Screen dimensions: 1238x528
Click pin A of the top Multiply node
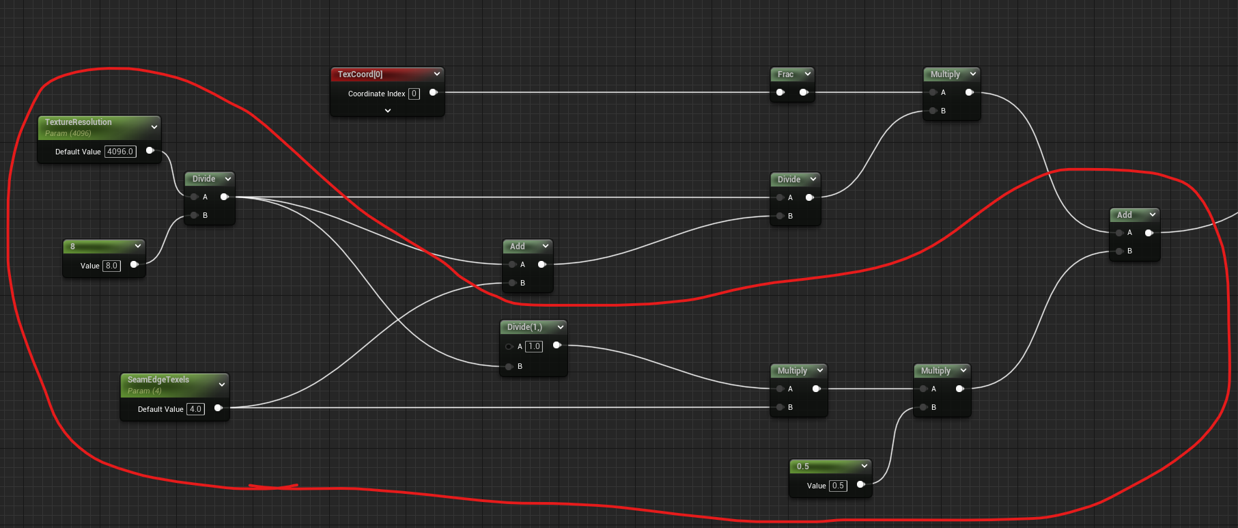coord(933,92)
